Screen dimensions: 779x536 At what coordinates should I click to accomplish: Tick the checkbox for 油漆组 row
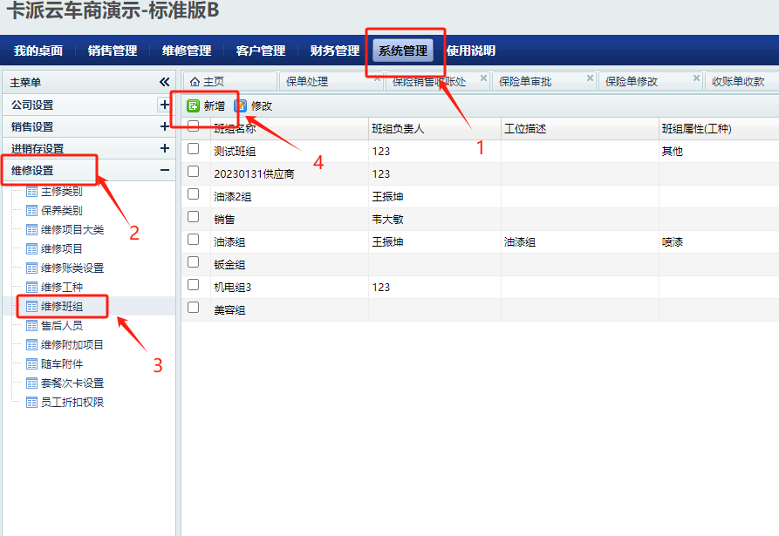pos(194,241)
